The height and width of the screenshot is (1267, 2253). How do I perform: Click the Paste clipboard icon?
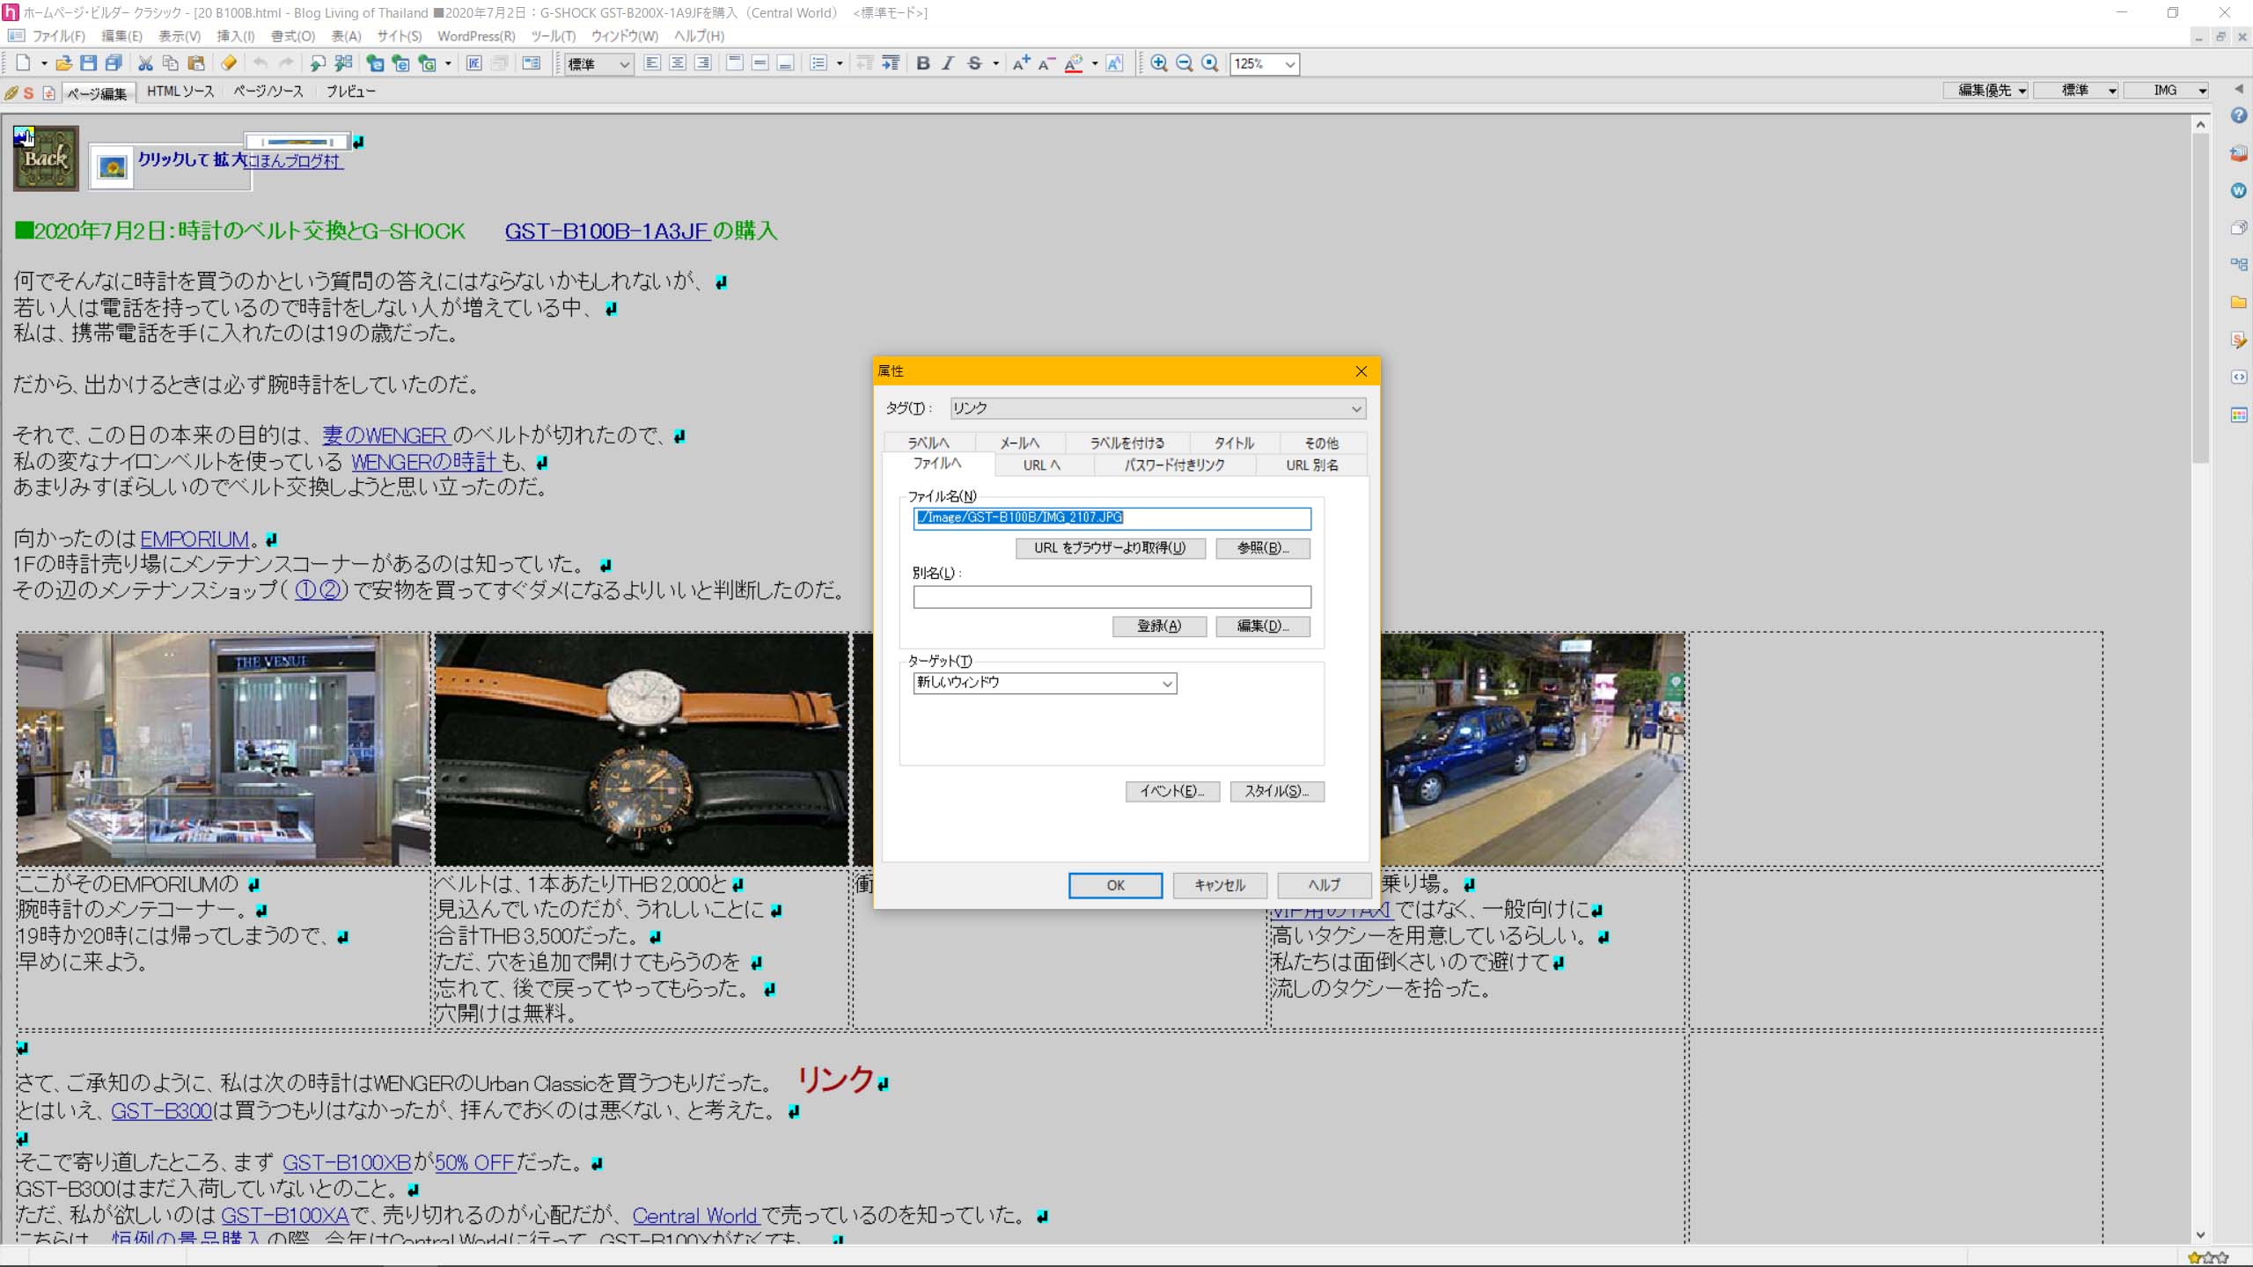(x=196, y=63)
